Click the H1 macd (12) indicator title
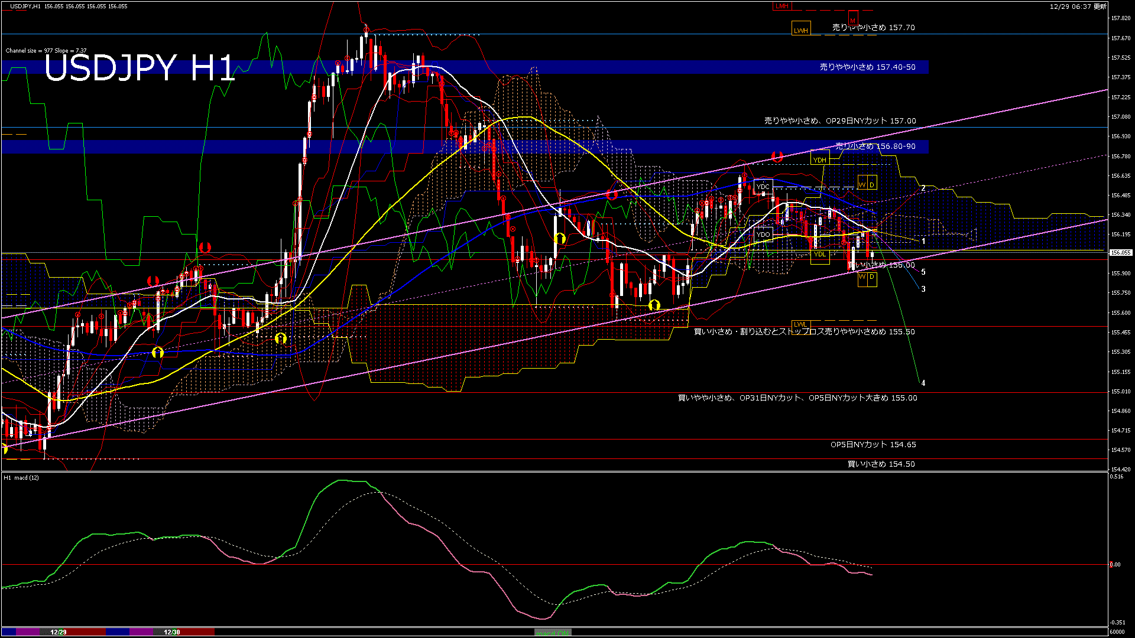Viewport: 1135px width, 638px height. click(x=21, y=477)
